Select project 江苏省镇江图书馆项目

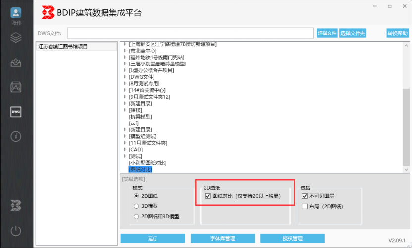tap(76, 46)
